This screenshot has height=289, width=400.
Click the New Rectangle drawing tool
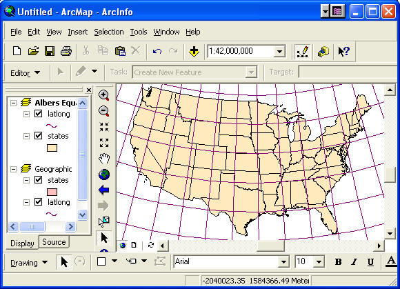(x=101, y=261)
